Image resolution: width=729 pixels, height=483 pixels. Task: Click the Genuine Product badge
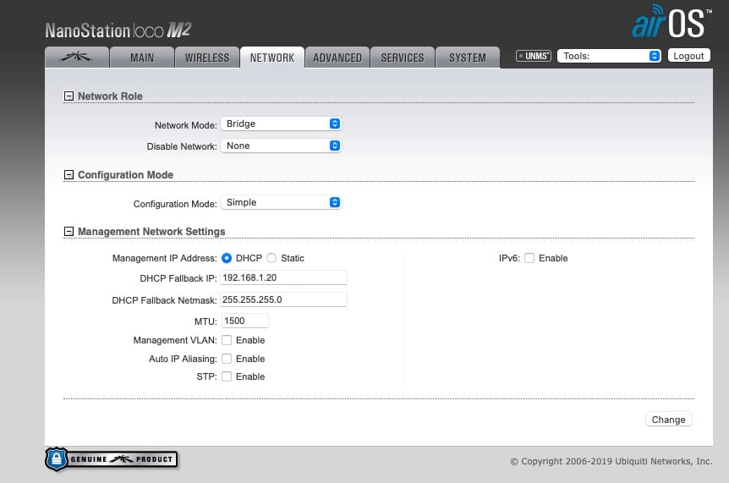(112, 459)
